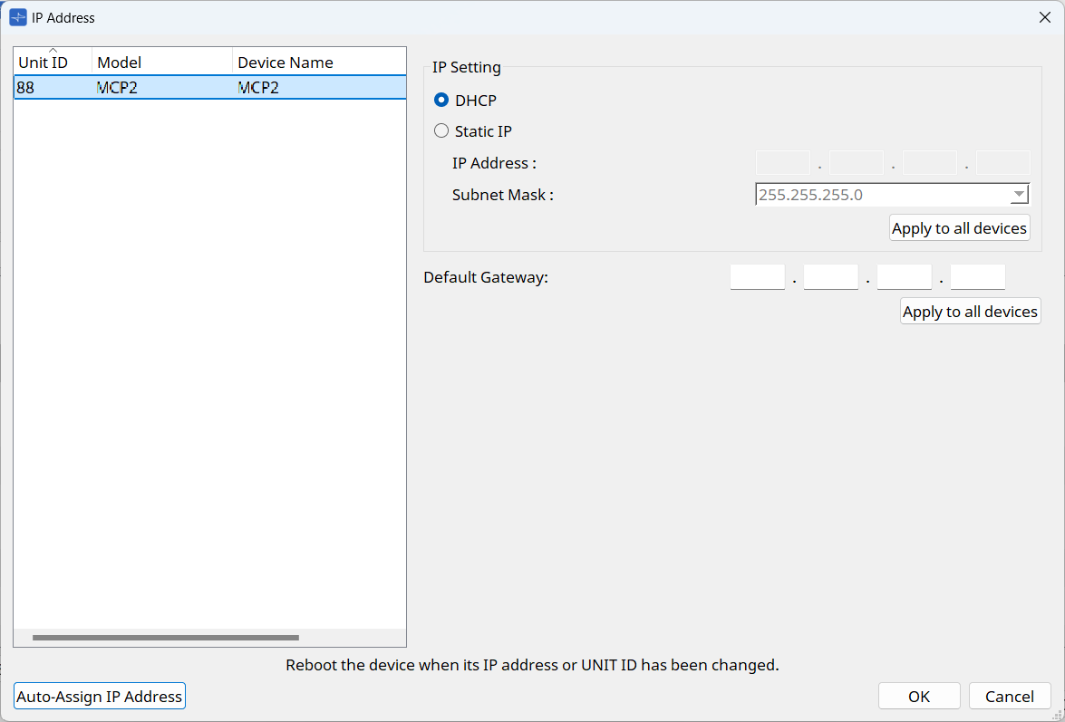Select the DHCP radio button
Screen dimensions: 1065x722
click(442, 101)
